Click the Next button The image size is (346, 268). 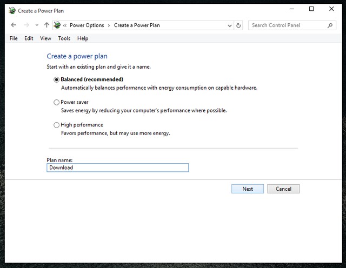pos(248,189)
